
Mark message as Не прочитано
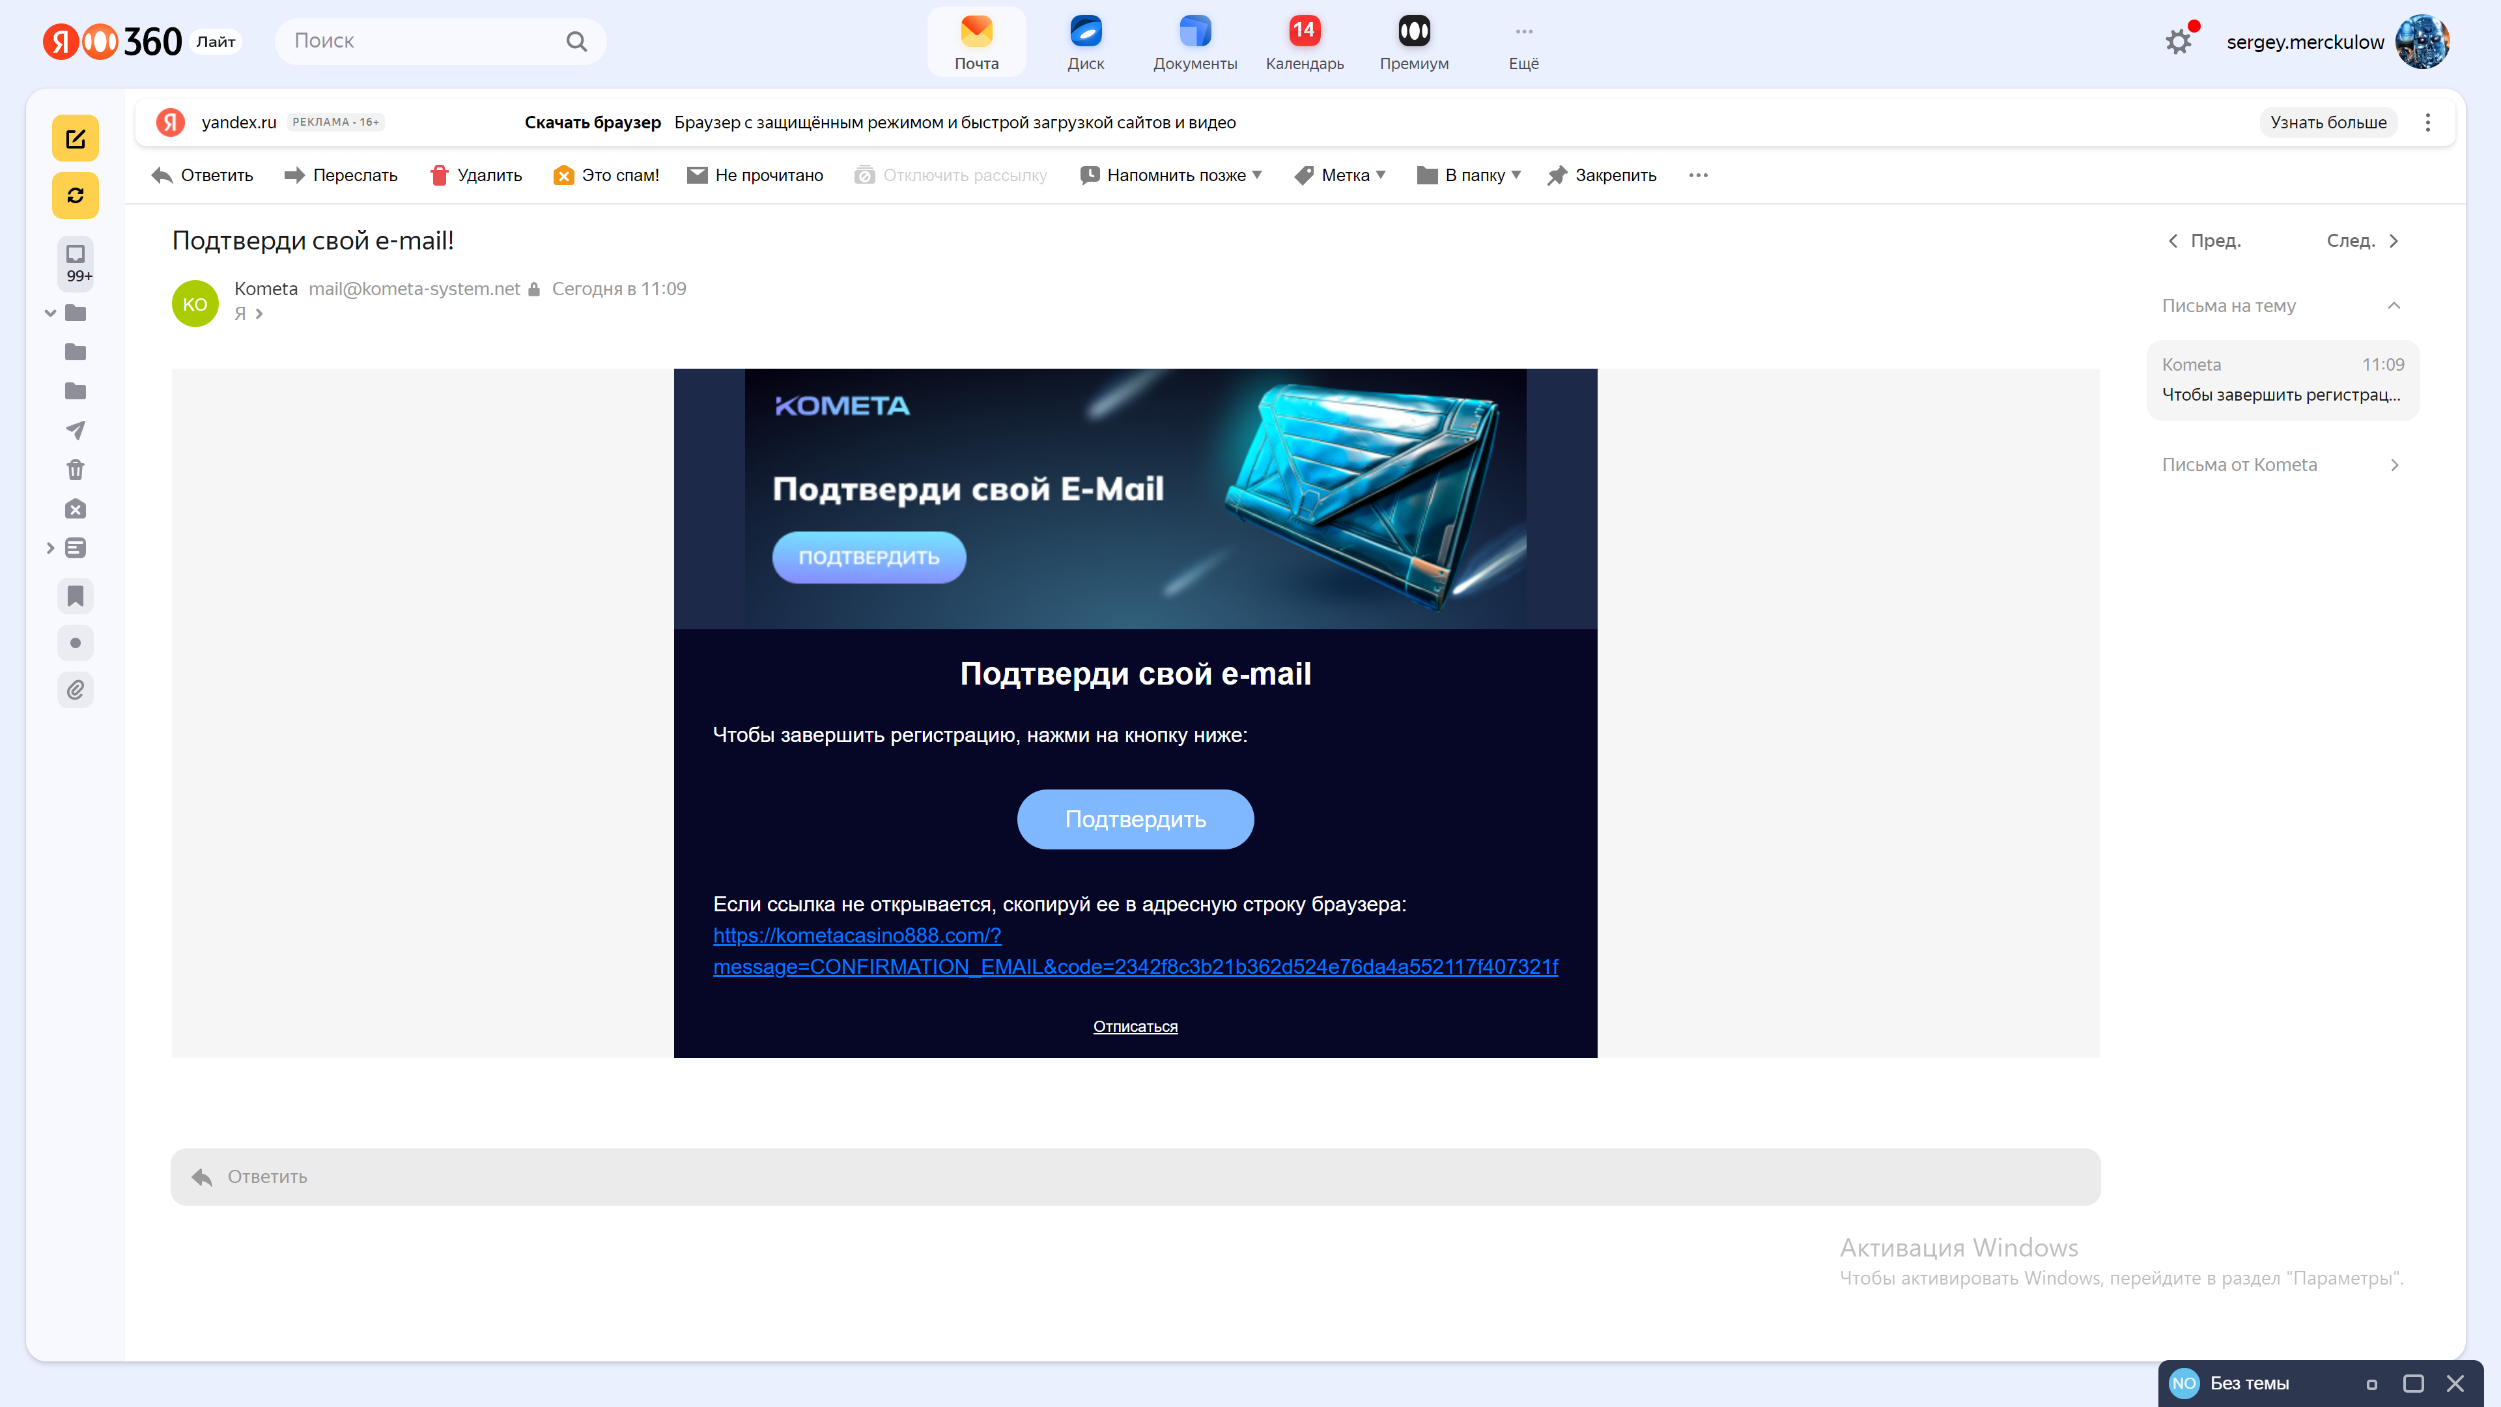tap(754, 175)
